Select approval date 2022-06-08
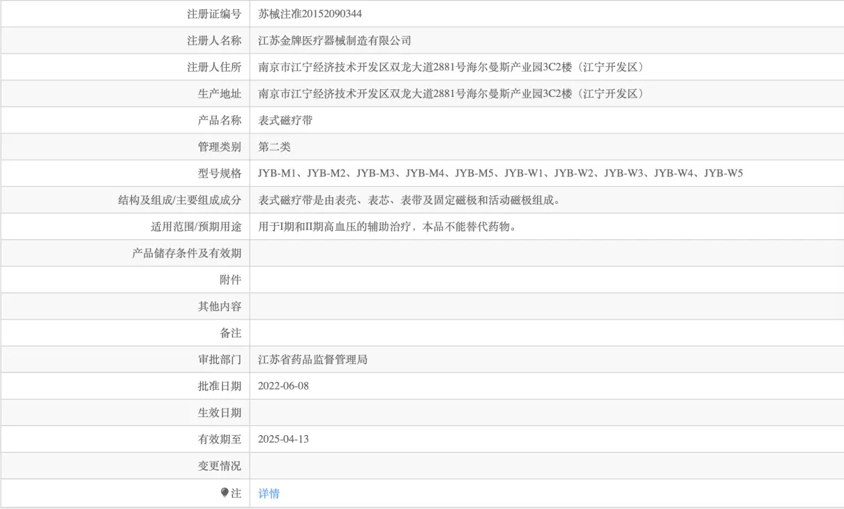The image size is (844, 509). tap(283, 386)
